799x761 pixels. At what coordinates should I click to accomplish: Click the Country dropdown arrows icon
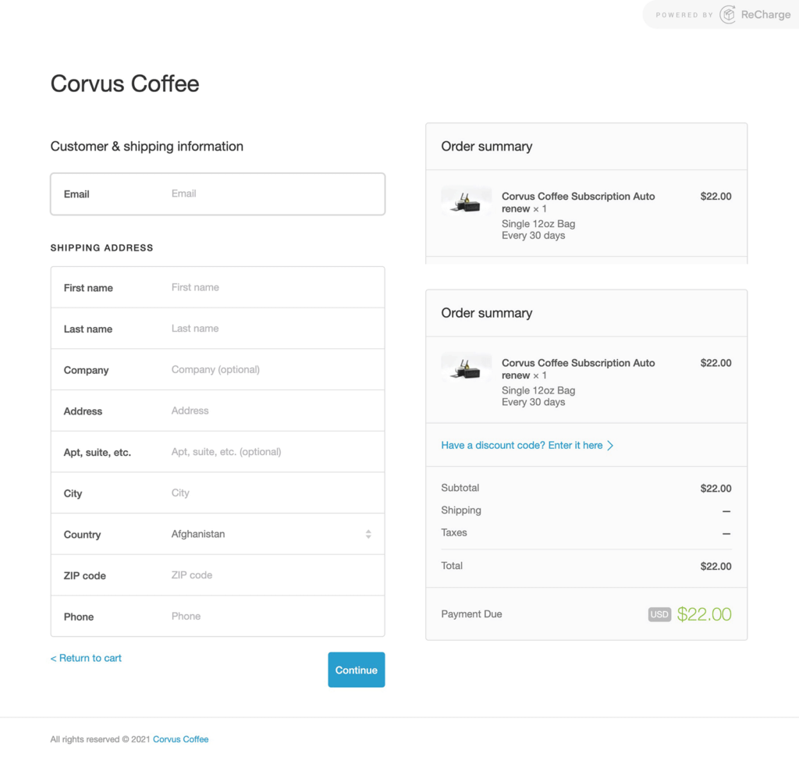pyautogui.click(x=368, y=535)
